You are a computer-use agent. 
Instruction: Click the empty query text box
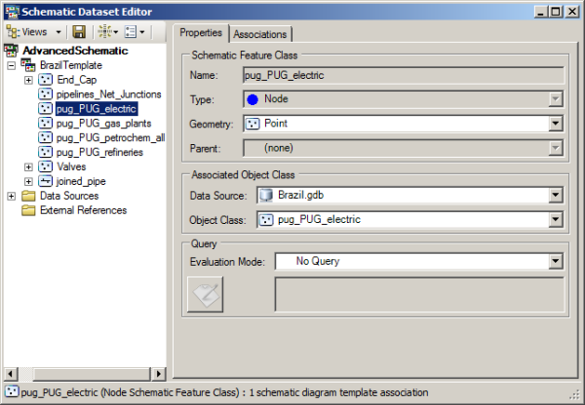tap(419, 294)
